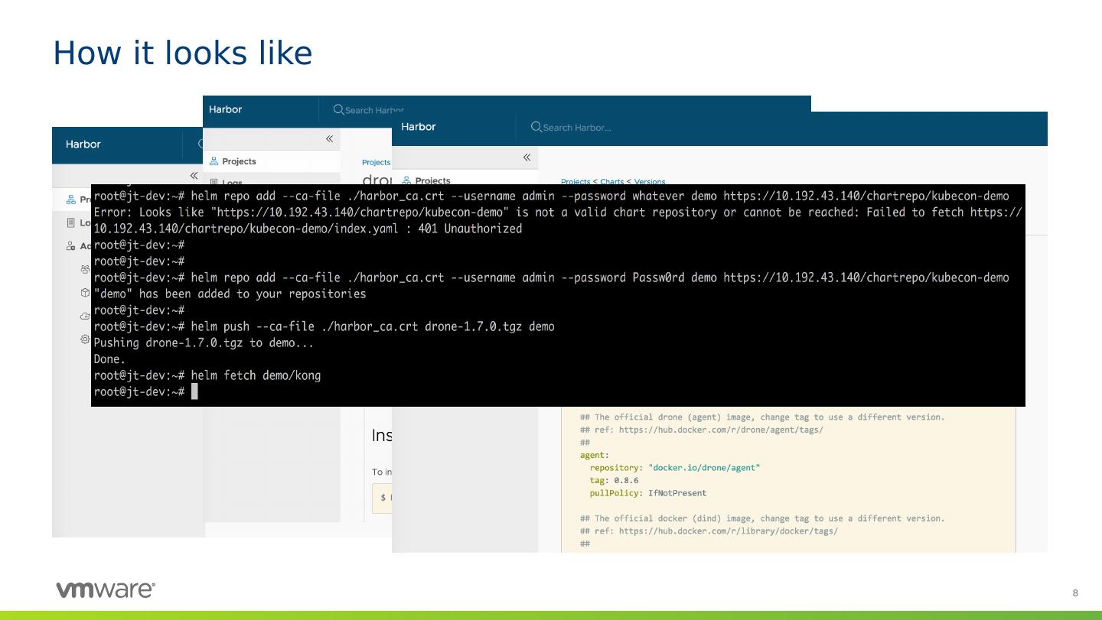1102x620 pixels.
Task: Open Users via the people icon
Action: point(85,269)
